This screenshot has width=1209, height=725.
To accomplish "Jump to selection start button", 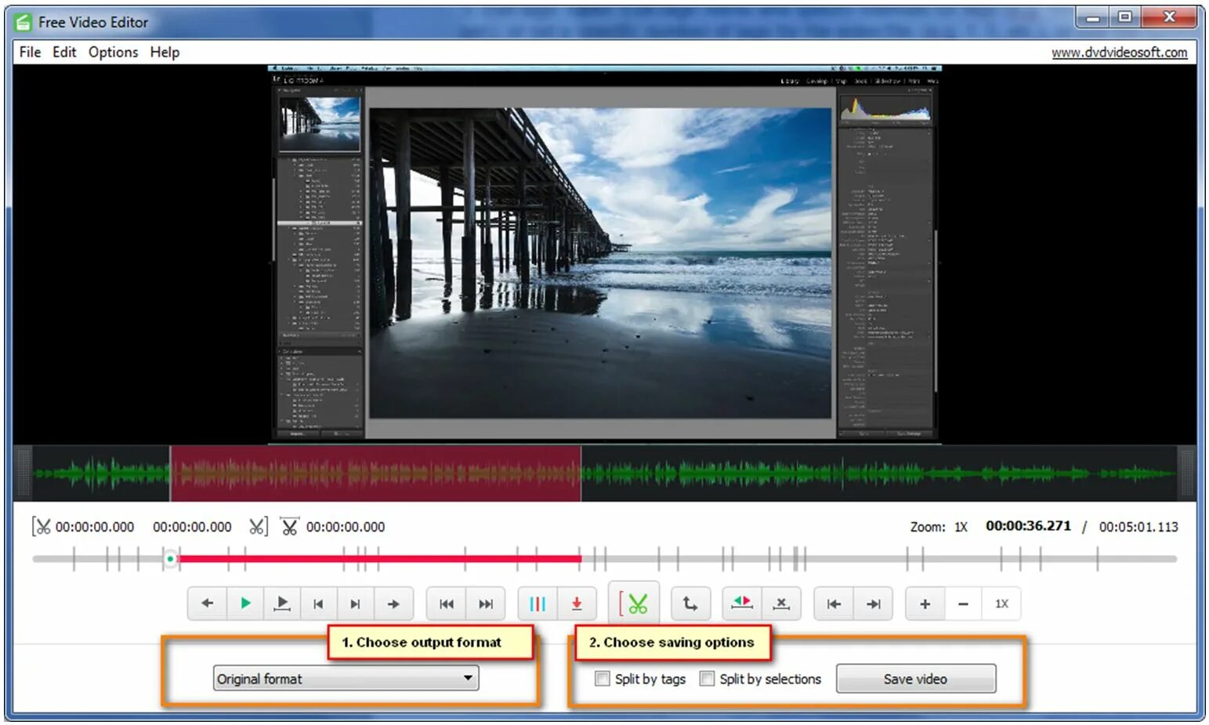I will 834,604.
